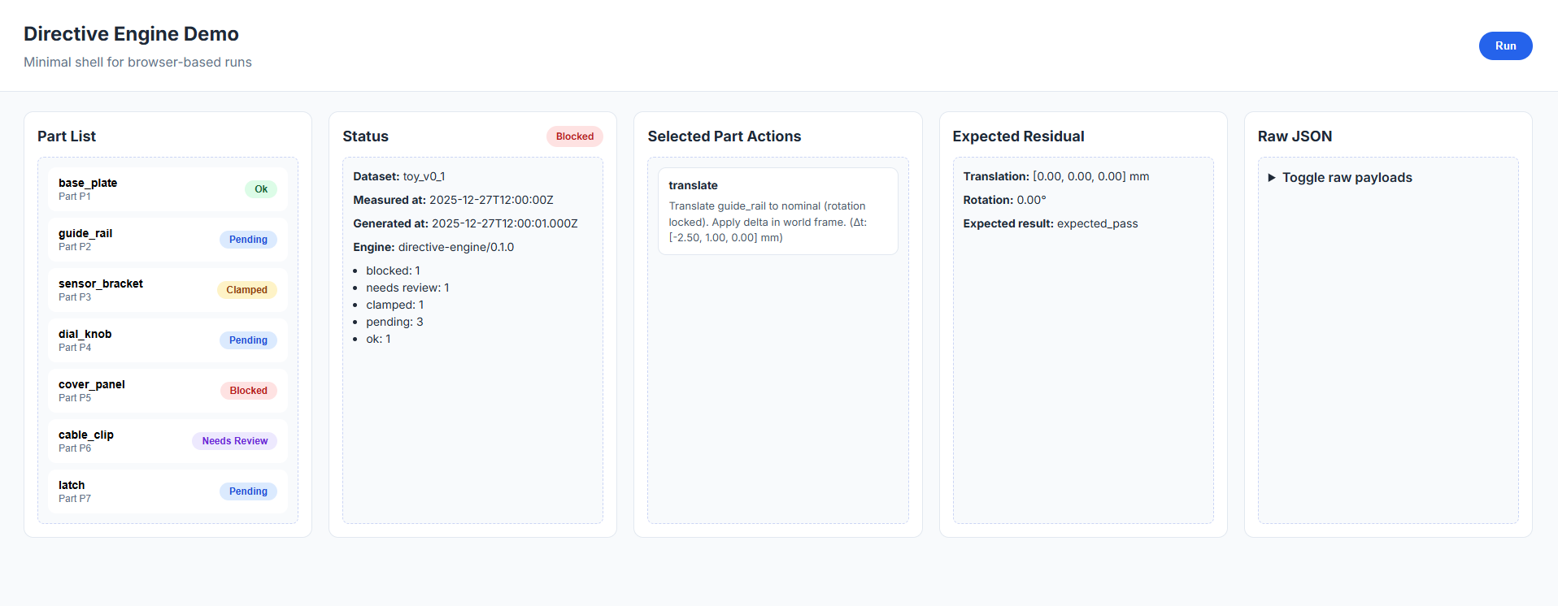This screenshot has width=1558, height=606.
Task: Click the Directive Engine Demo title
Action: tap(131, 34)
